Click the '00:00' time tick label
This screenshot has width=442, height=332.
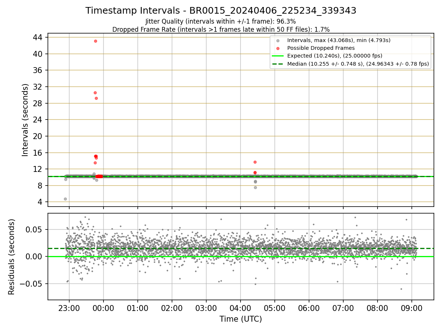tap(103, 308)
